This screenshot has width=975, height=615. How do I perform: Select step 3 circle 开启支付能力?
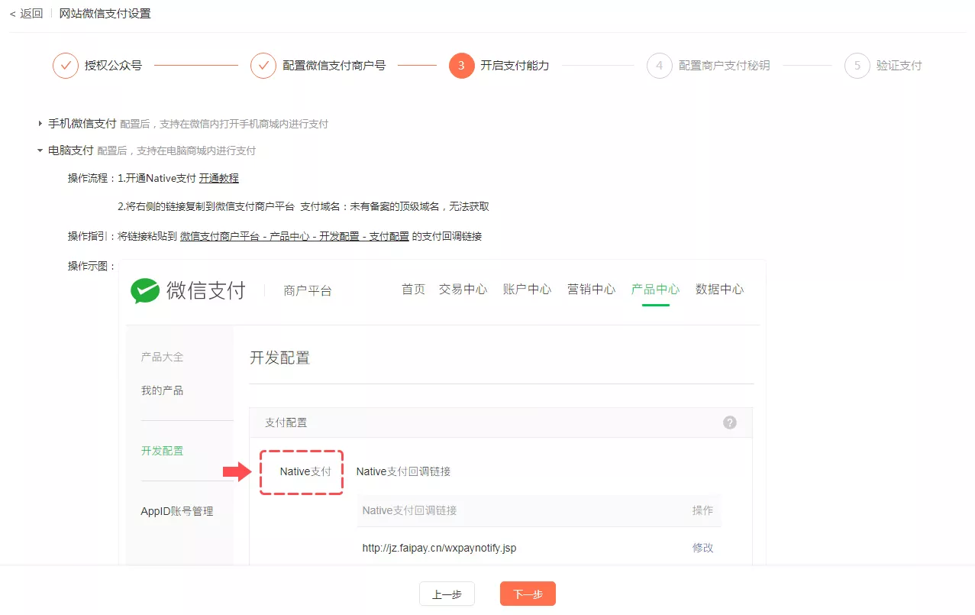point(461,66)
